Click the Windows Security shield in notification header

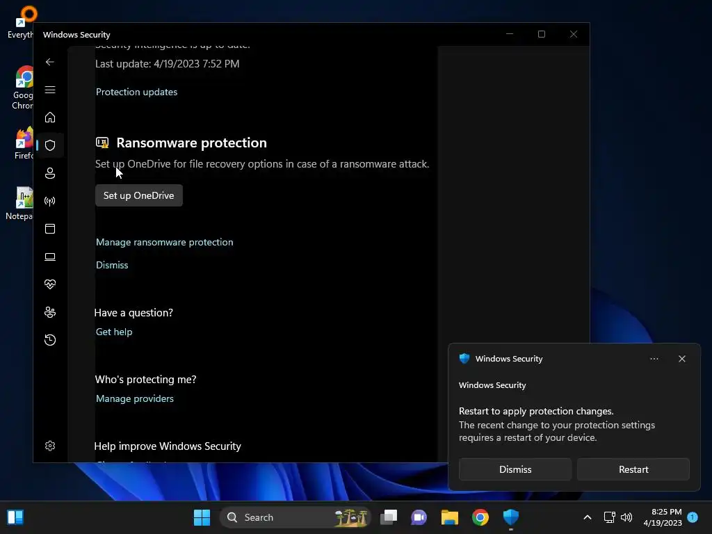[464, 358]
